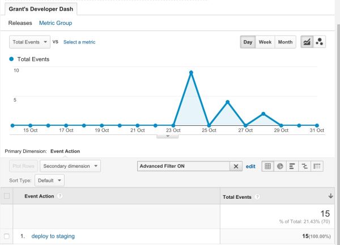Open the Secondary dimension dropdown
Image resolution: width=340 pixels, height=245 pixels.
click(x=70, y=166)
